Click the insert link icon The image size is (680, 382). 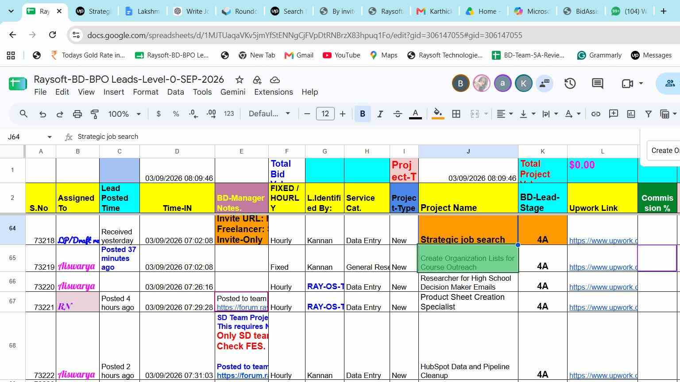596,114
